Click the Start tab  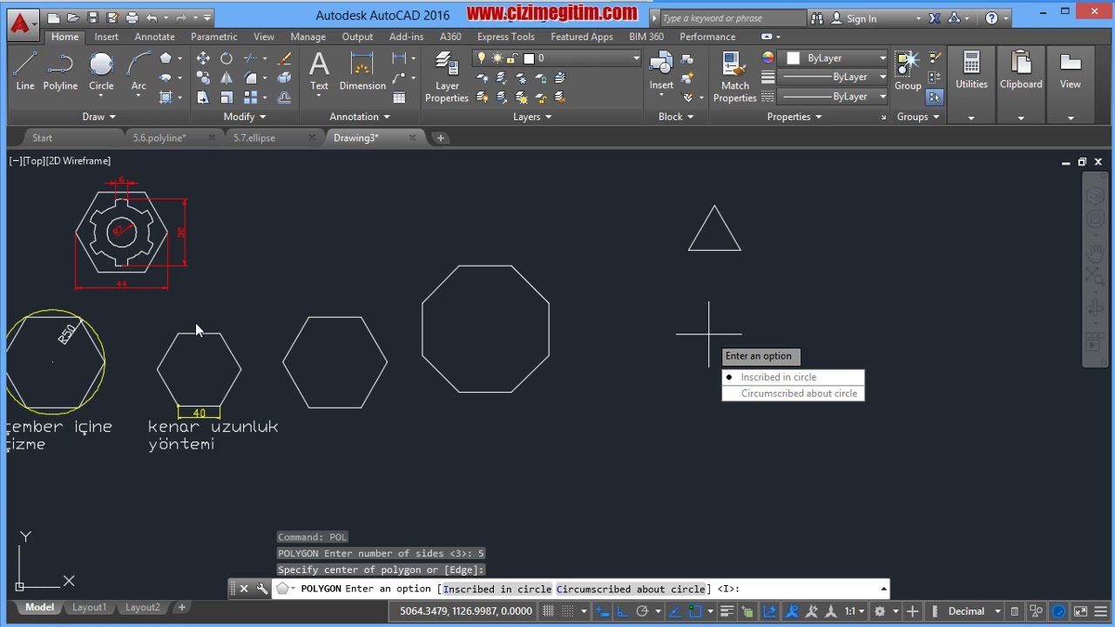point(42,138)
